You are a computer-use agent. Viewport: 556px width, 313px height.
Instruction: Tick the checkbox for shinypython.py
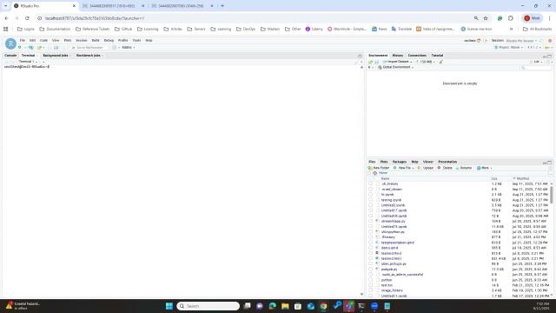(371, 232)
